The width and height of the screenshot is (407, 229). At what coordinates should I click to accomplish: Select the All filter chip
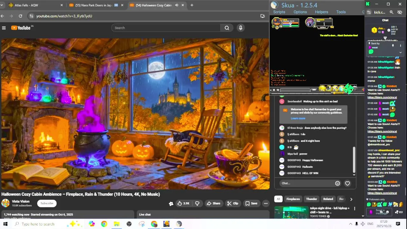[x=278, y=199]
